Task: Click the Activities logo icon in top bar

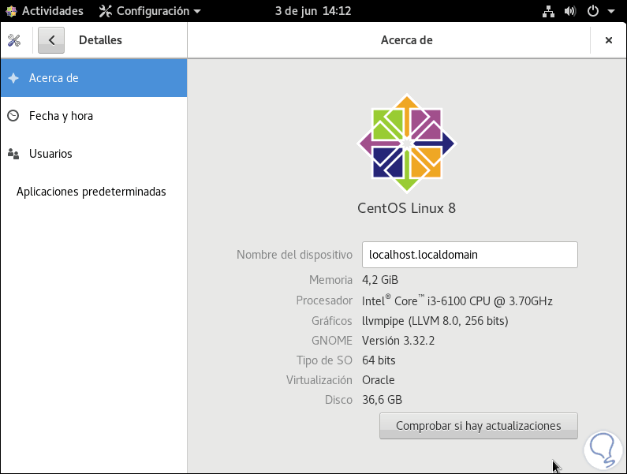Action: click(11, 11)
